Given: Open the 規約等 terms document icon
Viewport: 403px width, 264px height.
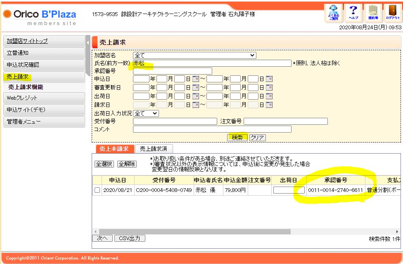Looking at the screenshot, I should pos(373,12).
